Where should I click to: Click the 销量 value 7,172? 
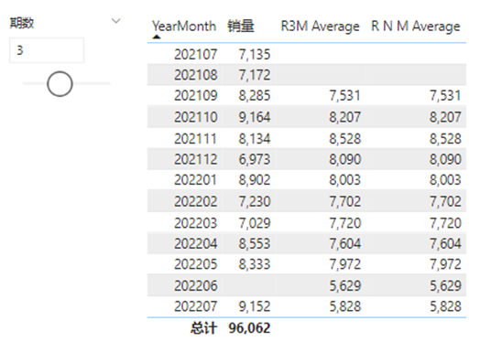coord(255,75)
